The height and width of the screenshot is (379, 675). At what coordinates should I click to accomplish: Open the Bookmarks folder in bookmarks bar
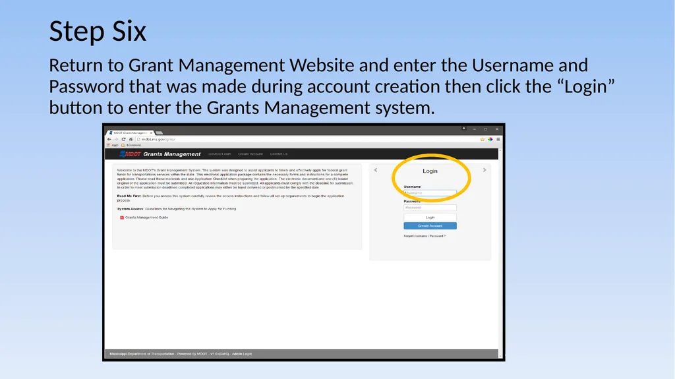(x=132, y=145)
